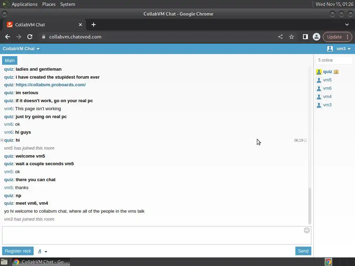Image resolution: width=355 pixels, height=266 pixels.
Task: Click the clock showing Wed Nov 15, 01:26
Action: click(334, 4)
